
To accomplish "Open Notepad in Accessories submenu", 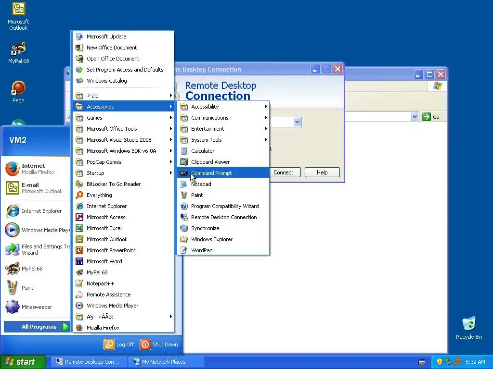I will pyautogui.click(x=223, y=184).
